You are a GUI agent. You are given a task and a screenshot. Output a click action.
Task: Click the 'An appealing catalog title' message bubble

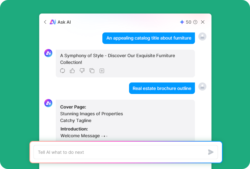tap(149, 38)
